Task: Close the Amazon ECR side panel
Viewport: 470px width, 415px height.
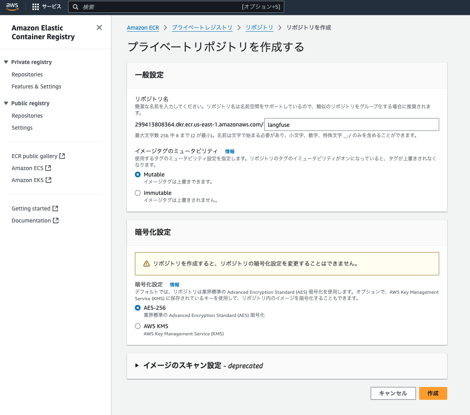Action: coord(99,28)
